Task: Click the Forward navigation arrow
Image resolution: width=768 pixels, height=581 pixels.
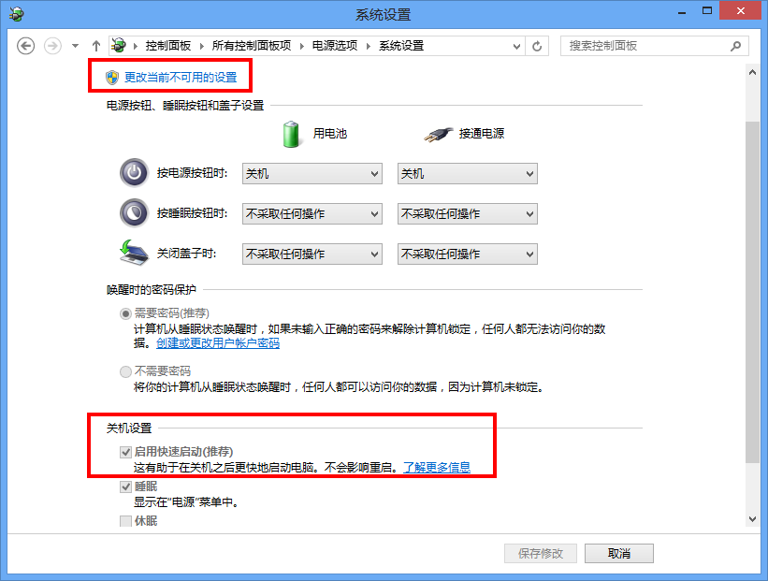Action: [x=52, y=46]
